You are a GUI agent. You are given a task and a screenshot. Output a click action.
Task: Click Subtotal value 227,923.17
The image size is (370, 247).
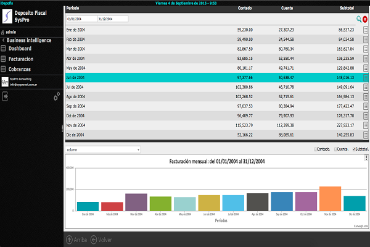tap(345, 125)
